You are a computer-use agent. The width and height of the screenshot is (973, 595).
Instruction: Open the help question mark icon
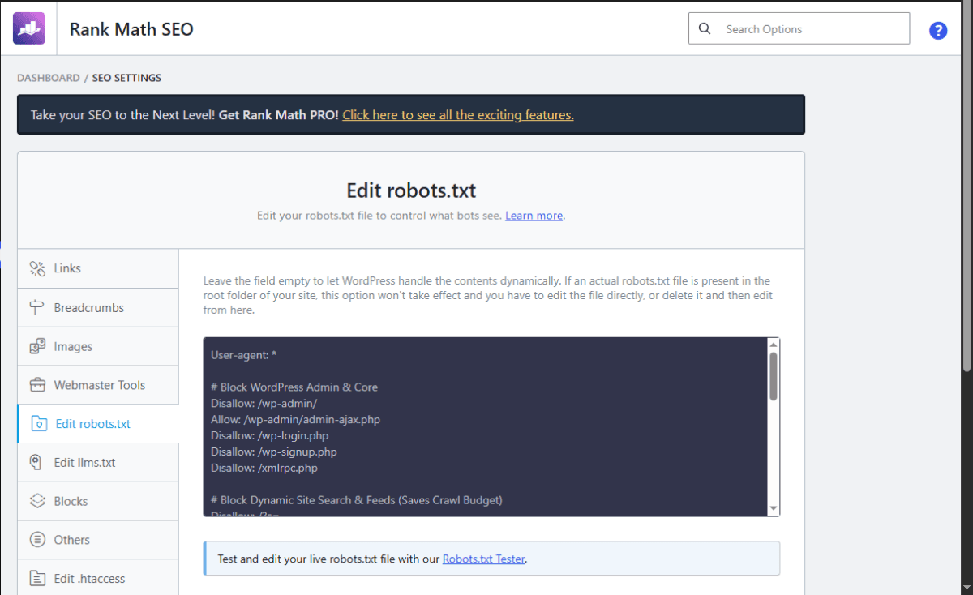[x=938, y=31]
